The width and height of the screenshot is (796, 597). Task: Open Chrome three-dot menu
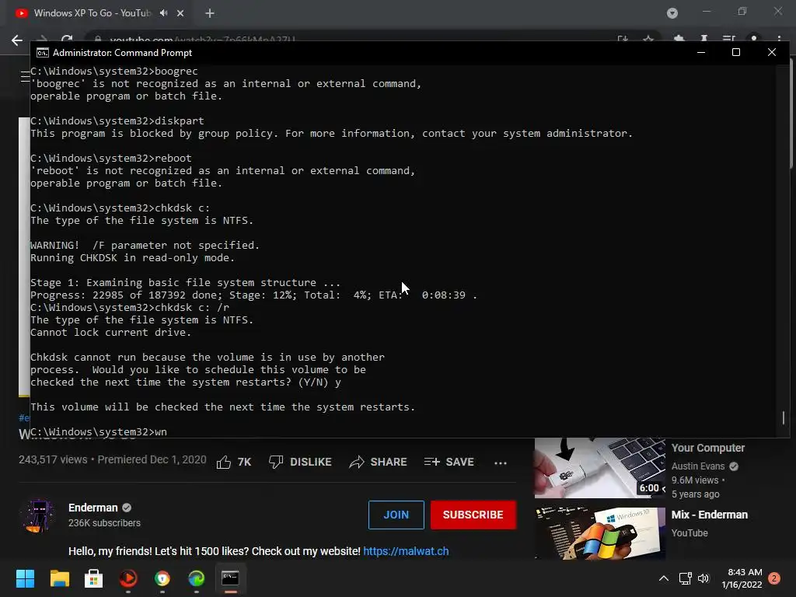[x=779, y=39]
